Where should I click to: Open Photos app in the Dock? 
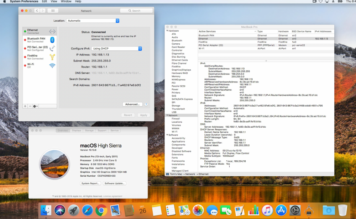point(198,210)
